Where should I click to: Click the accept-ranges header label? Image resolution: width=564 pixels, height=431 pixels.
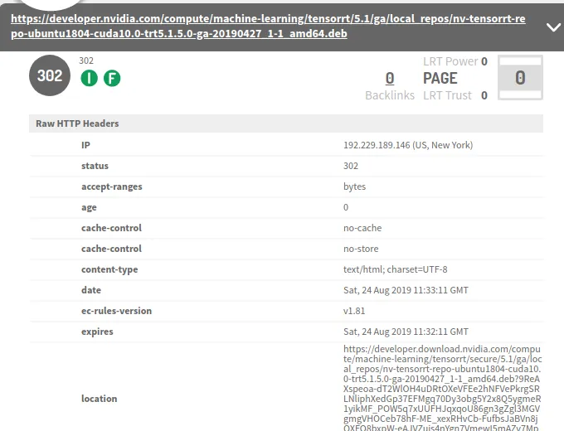pos(111,187)
